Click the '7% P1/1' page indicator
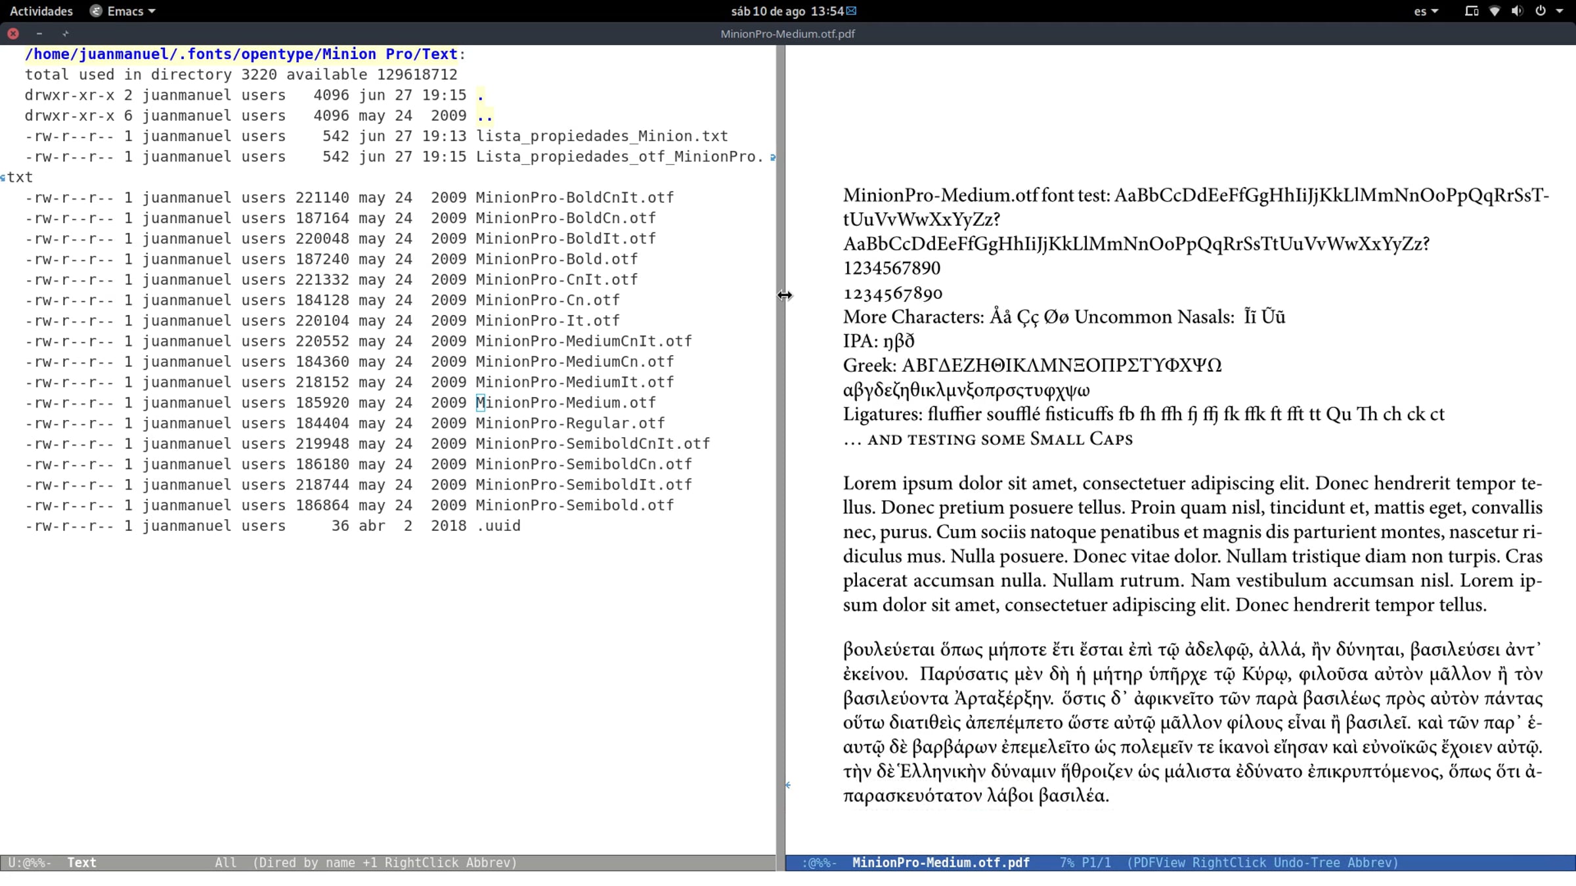The width and height of the screenshot is (1576, 886). [x=1085, y=863]
